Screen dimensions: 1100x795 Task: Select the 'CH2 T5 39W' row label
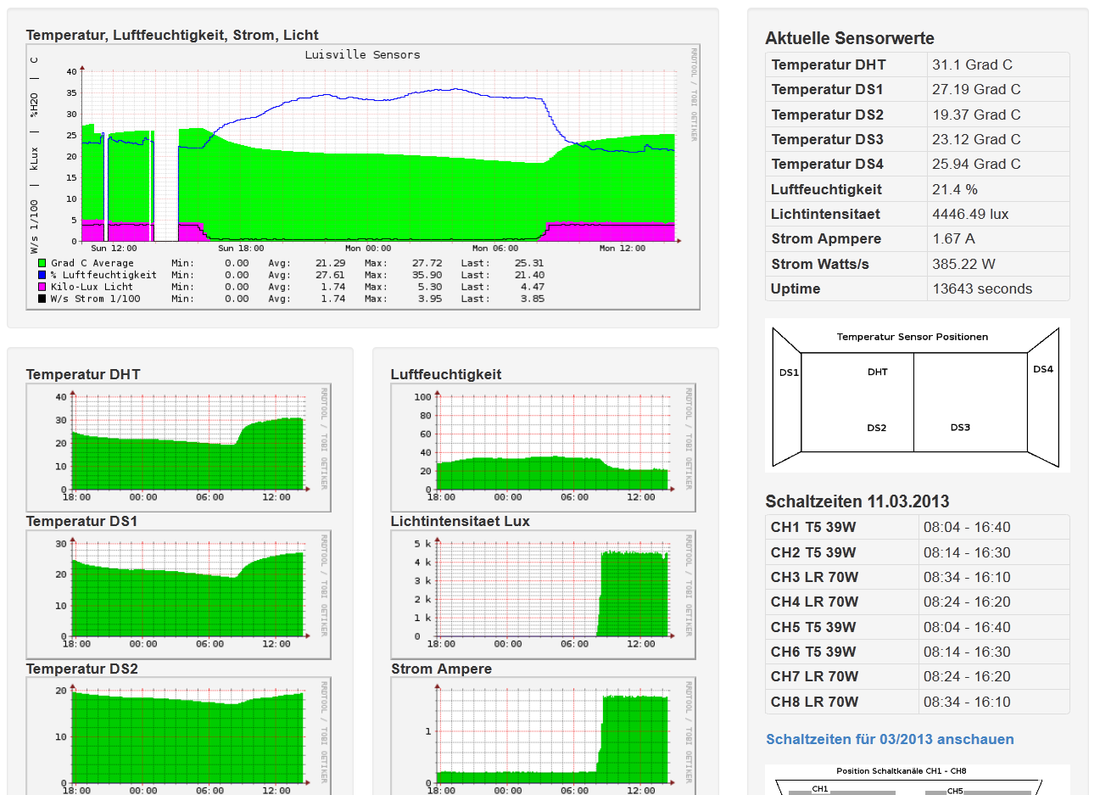pyautogui.click(x=813, y=552)
